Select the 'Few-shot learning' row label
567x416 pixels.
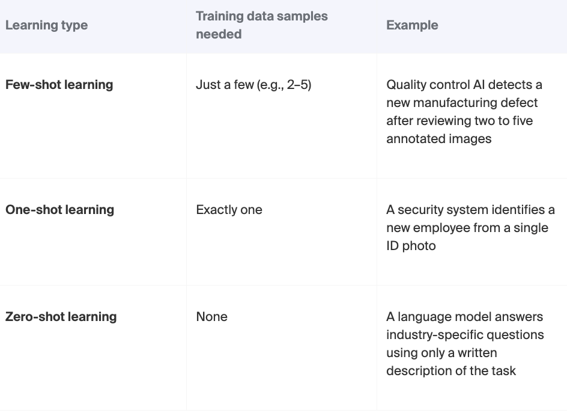tap(59, 85)
